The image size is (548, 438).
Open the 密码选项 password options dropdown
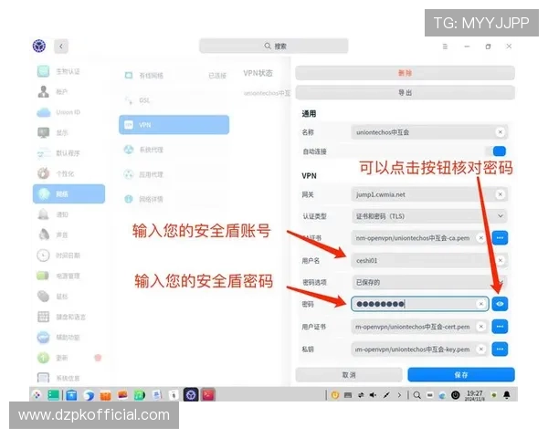429,282
